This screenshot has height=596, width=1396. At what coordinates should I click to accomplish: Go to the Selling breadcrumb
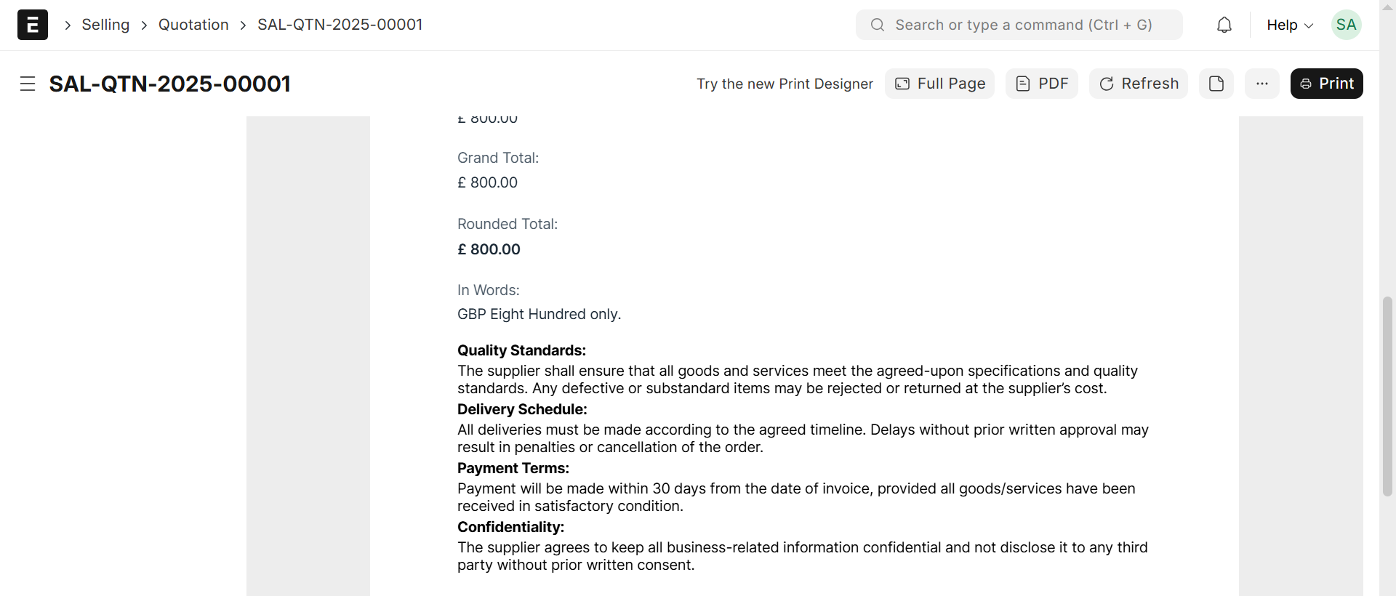(x=105, y=25)
